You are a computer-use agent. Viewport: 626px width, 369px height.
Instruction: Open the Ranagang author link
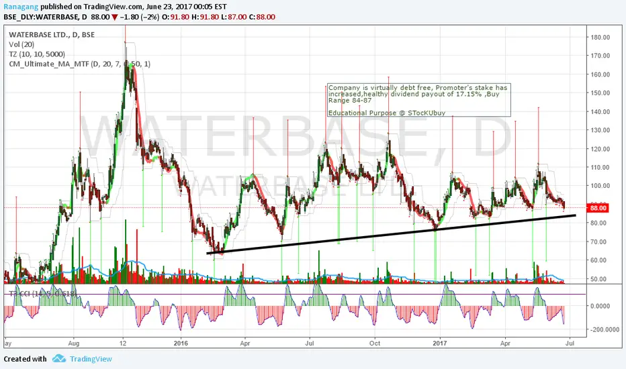(21, 7)
